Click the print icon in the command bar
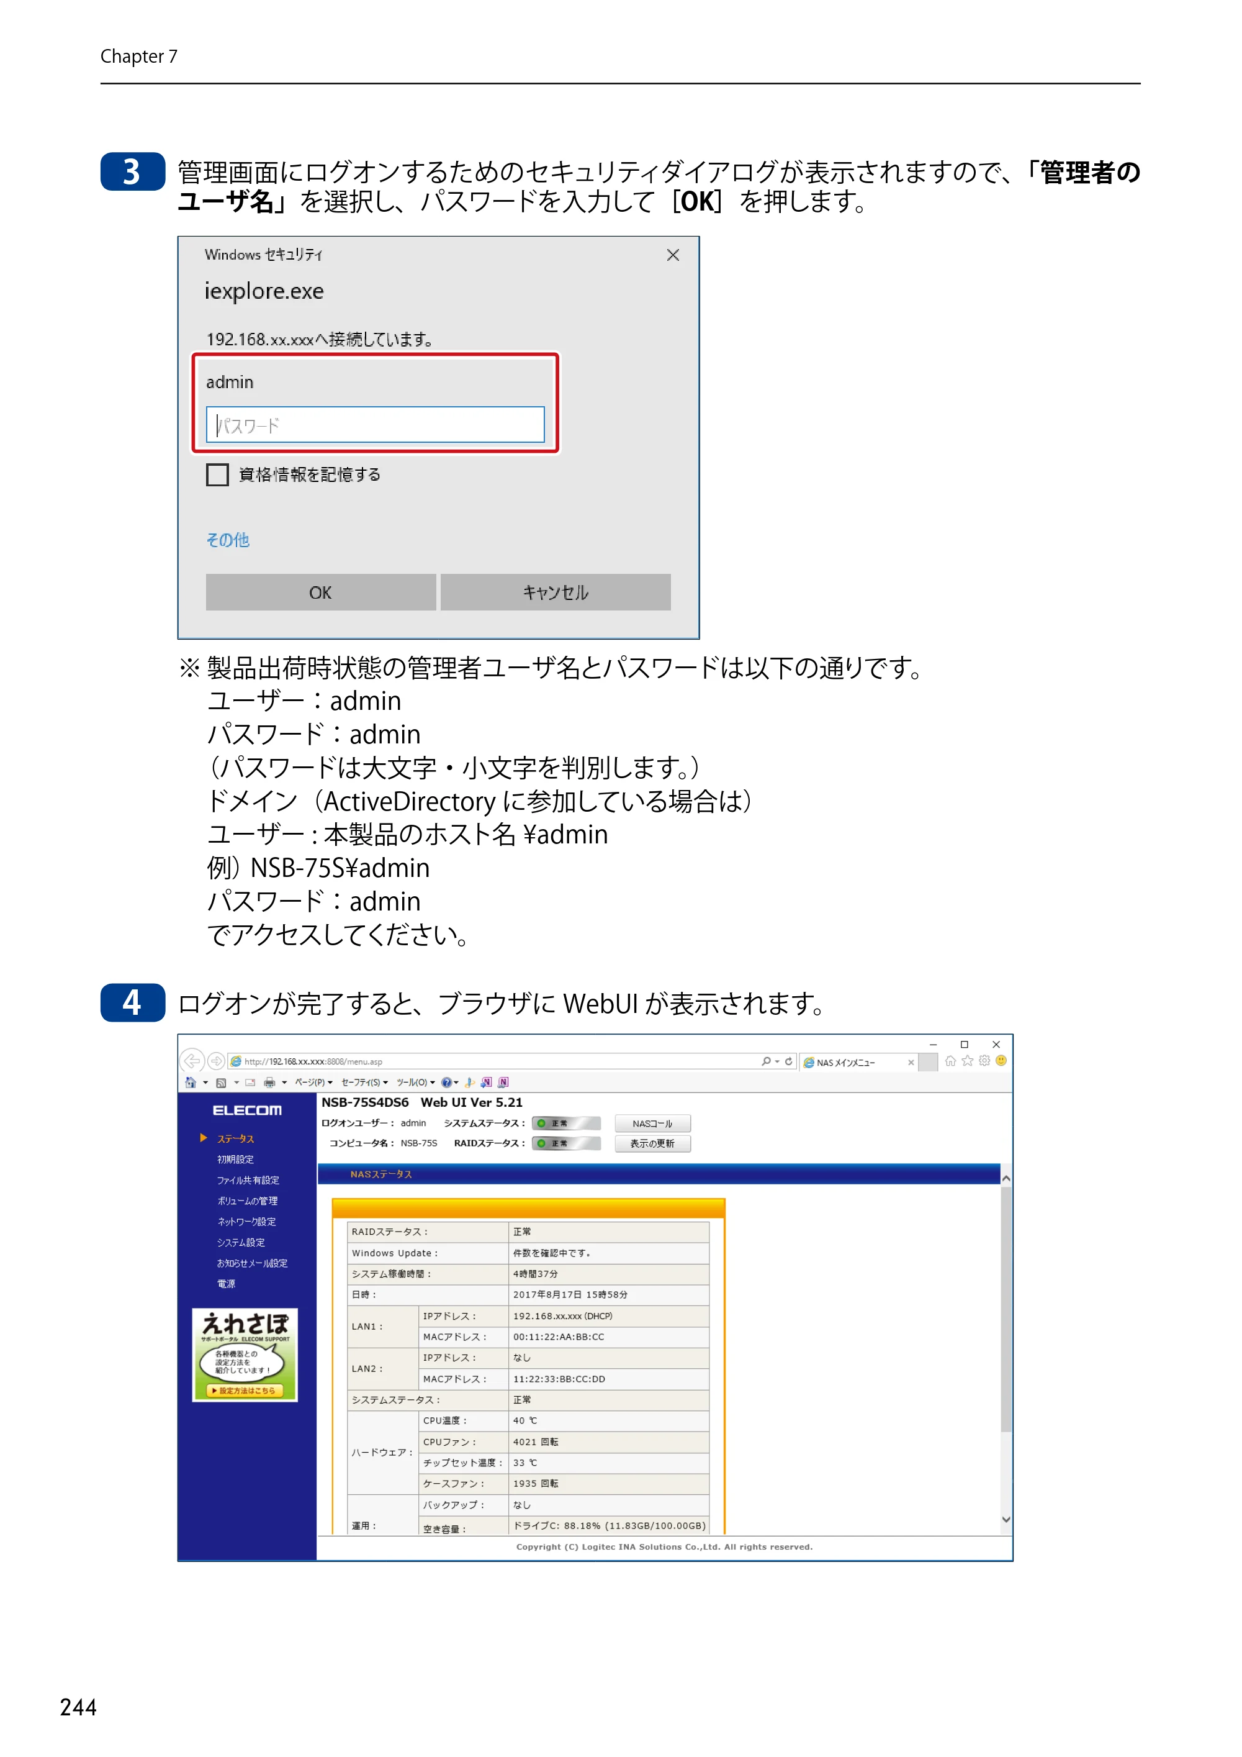 (x=269, y=1082)
